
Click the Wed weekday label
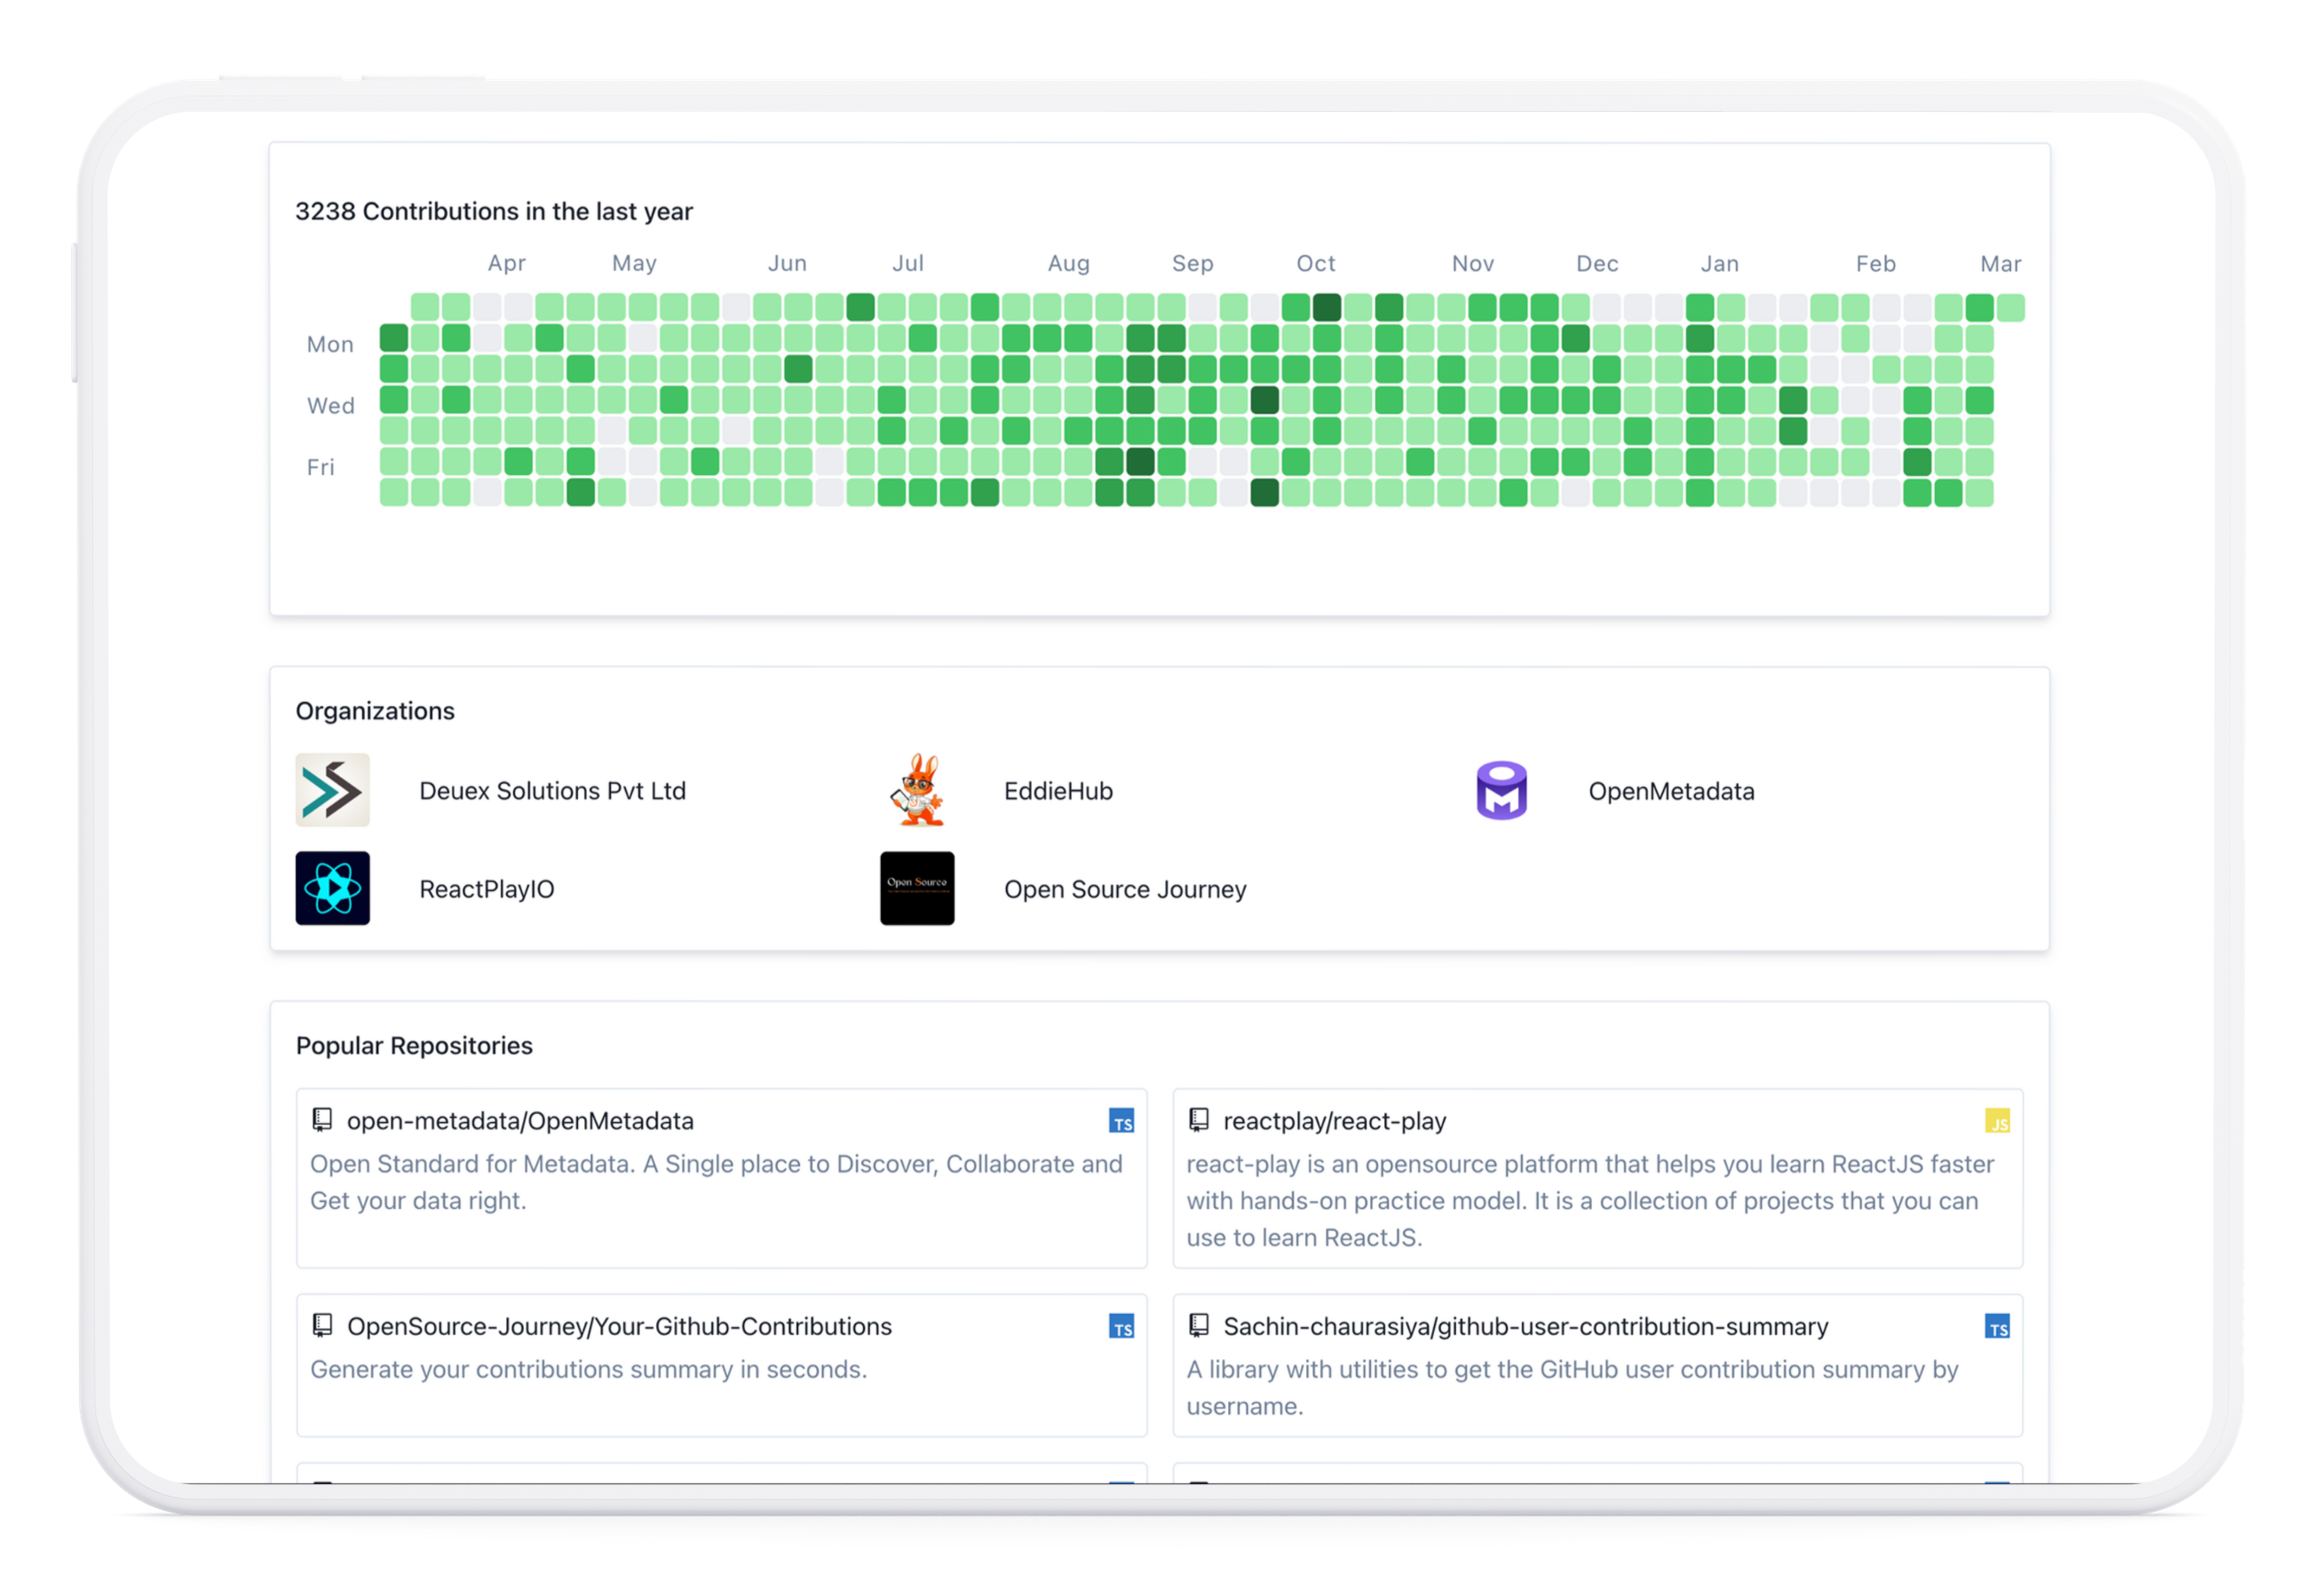(x=331, y=405)
